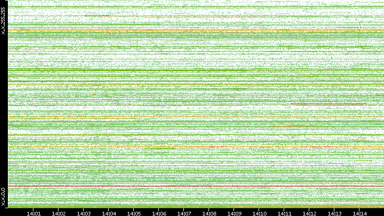Click the x.x.0.0 address axis label

tap(3, 197)
